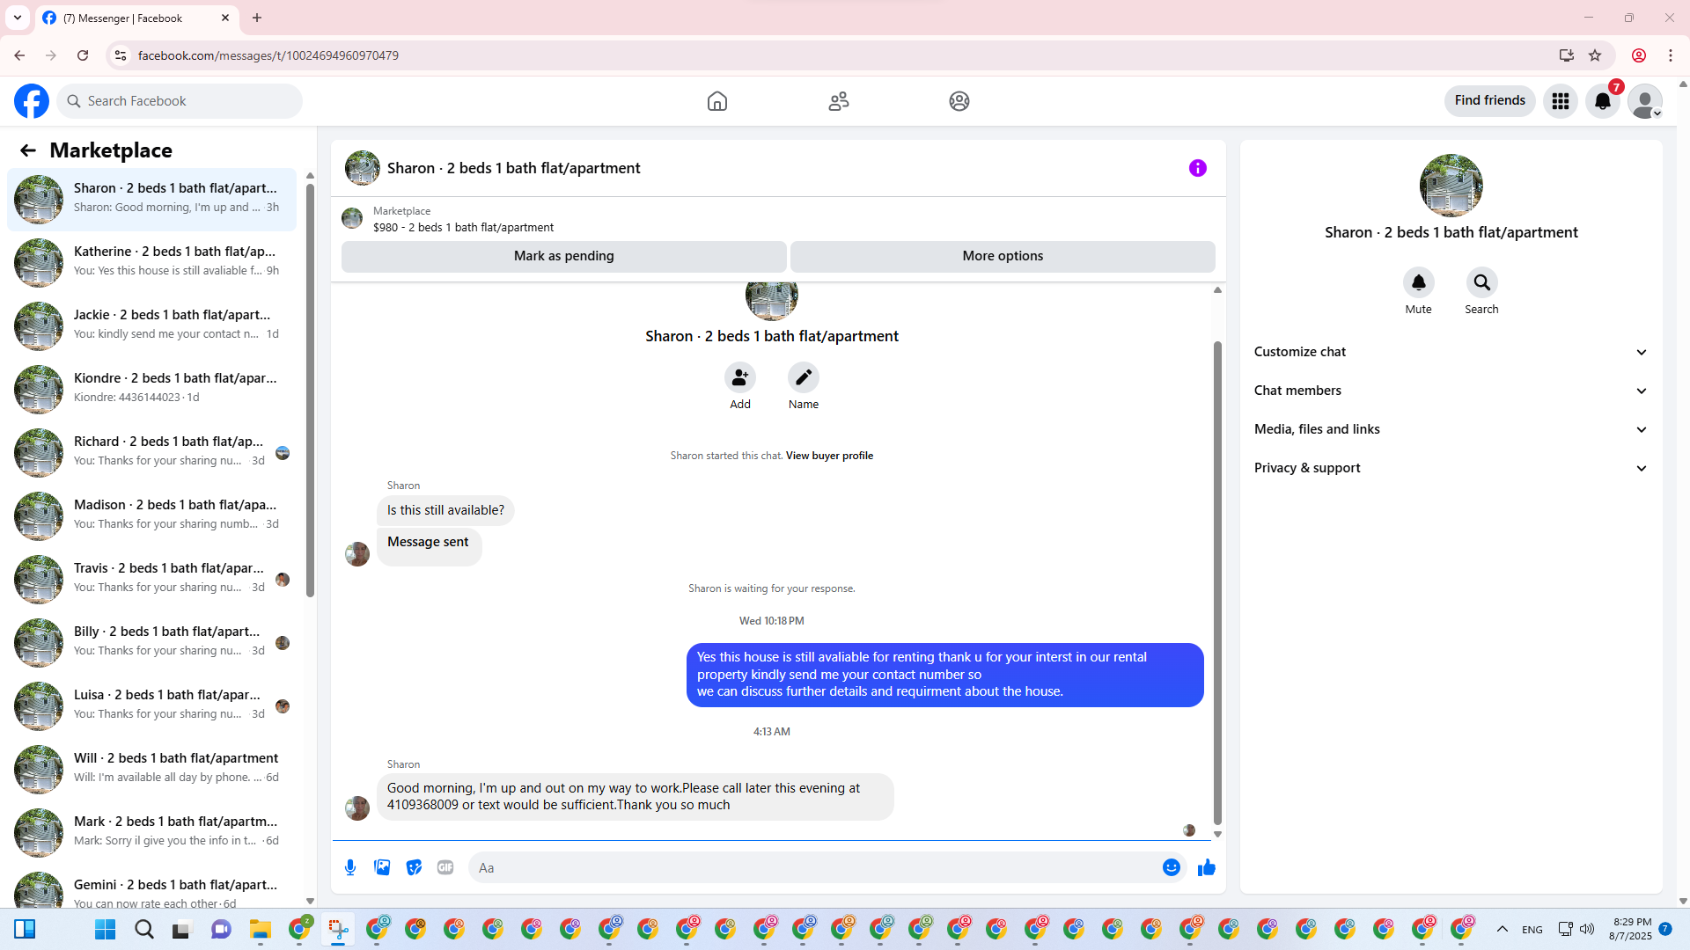Toggle conversation information panel icon

pos(1198,168)
